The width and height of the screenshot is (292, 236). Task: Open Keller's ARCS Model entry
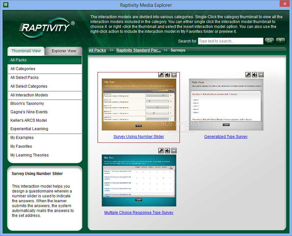45,120
